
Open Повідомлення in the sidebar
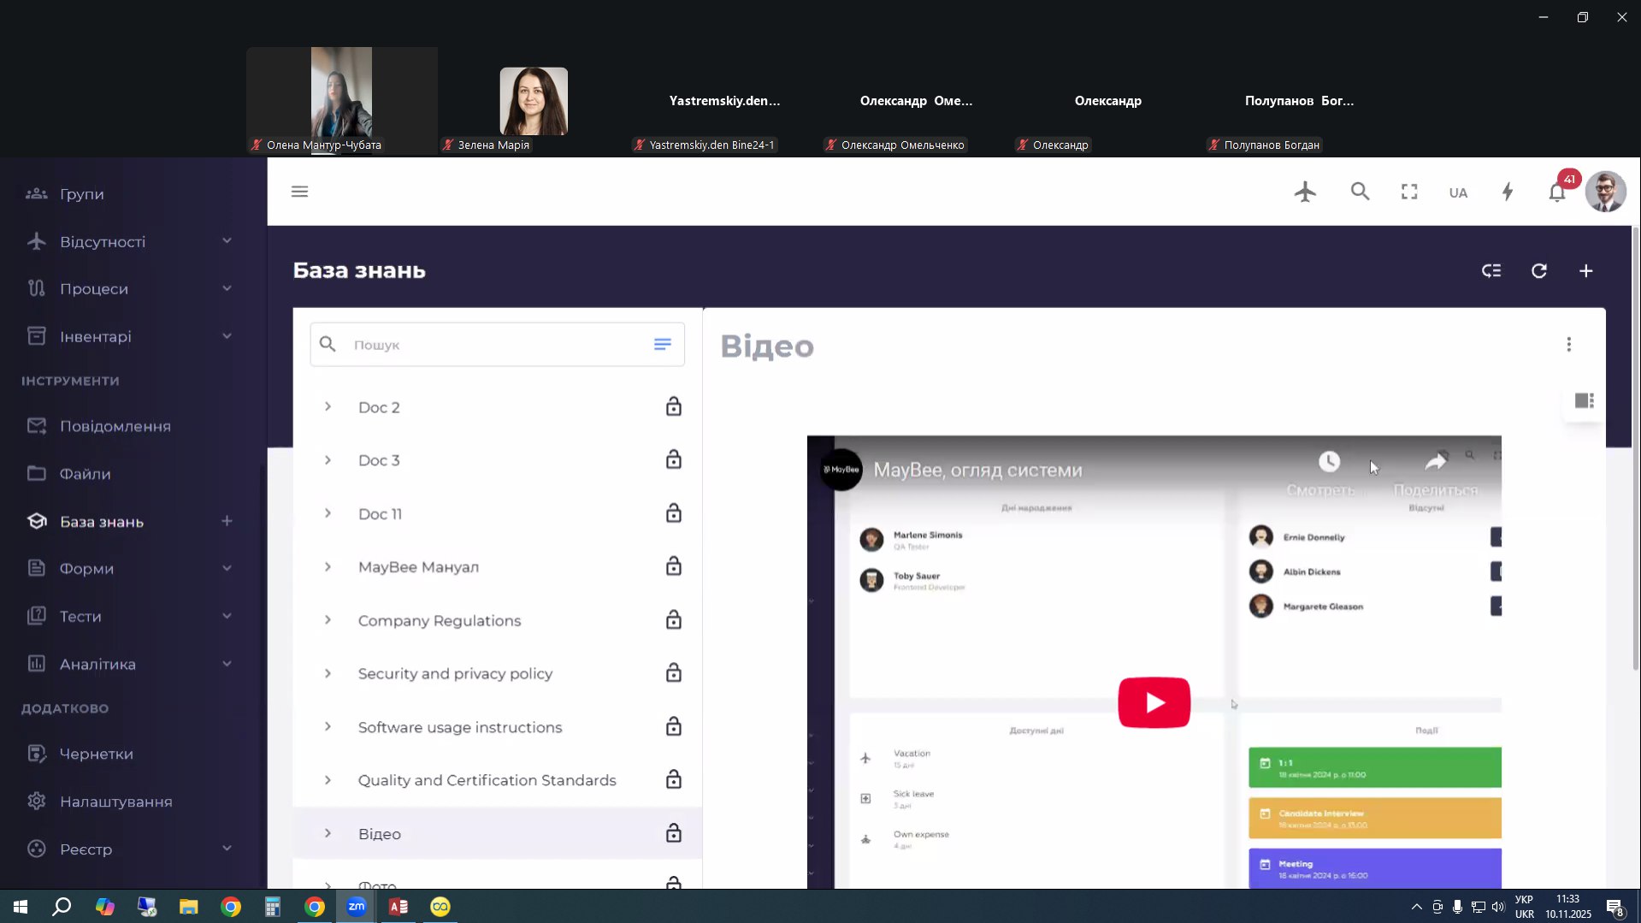coord(115,426)
